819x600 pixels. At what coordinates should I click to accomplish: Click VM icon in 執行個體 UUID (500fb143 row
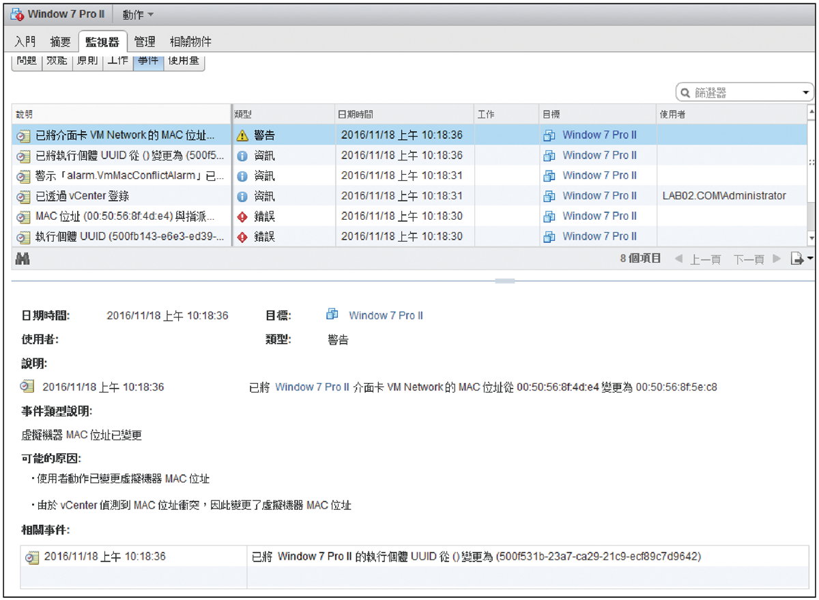click(549, 237)
